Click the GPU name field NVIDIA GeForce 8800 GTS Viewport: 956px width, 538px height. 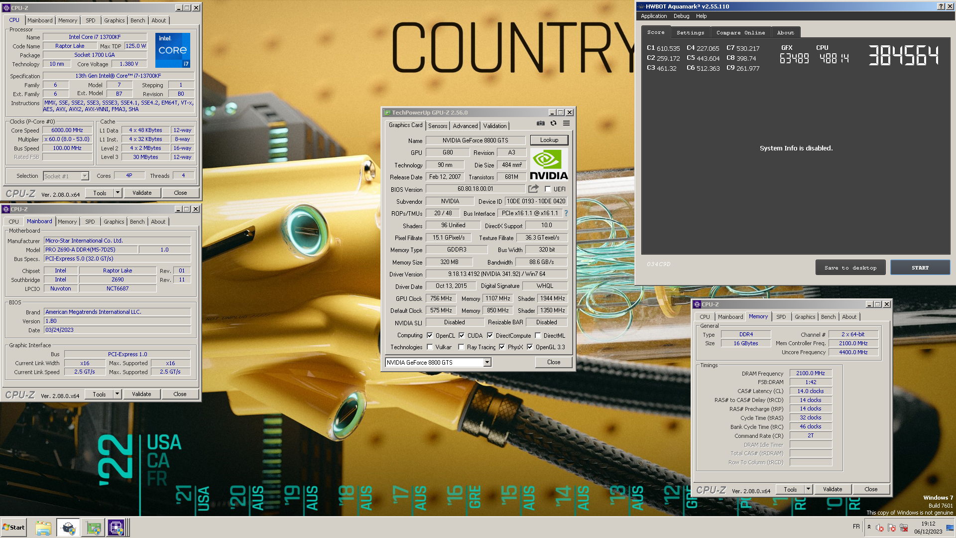[475, 140]
